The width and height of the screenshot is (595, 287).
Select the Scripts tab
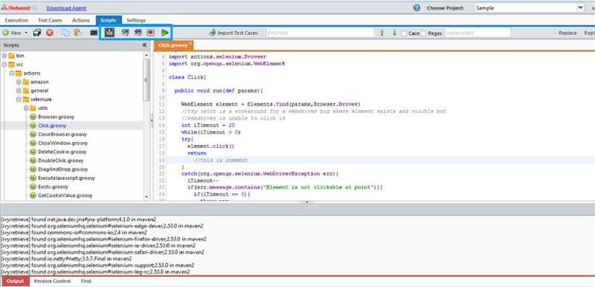(109, 20)
